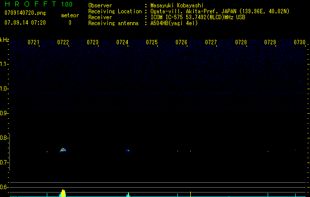310x197 pixels.
Task: Click the 0723 time axis marker
Action: pyautogui.click(x=93, y=42)
